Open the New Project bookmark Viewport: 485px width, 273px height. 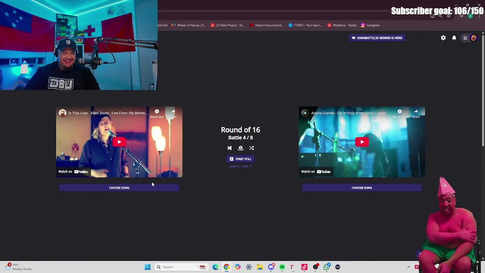(228, 25)
